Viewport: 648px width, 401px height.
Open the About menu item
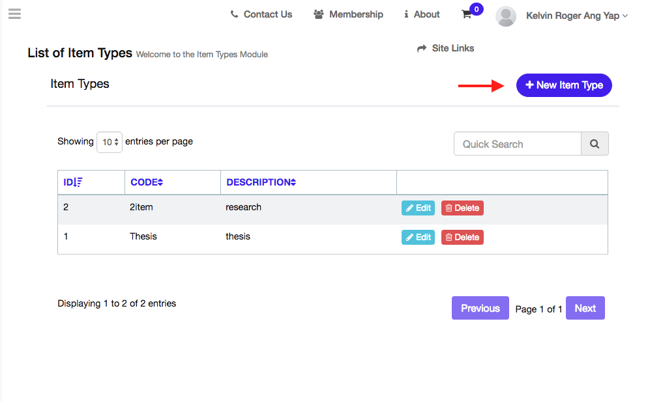422,14
